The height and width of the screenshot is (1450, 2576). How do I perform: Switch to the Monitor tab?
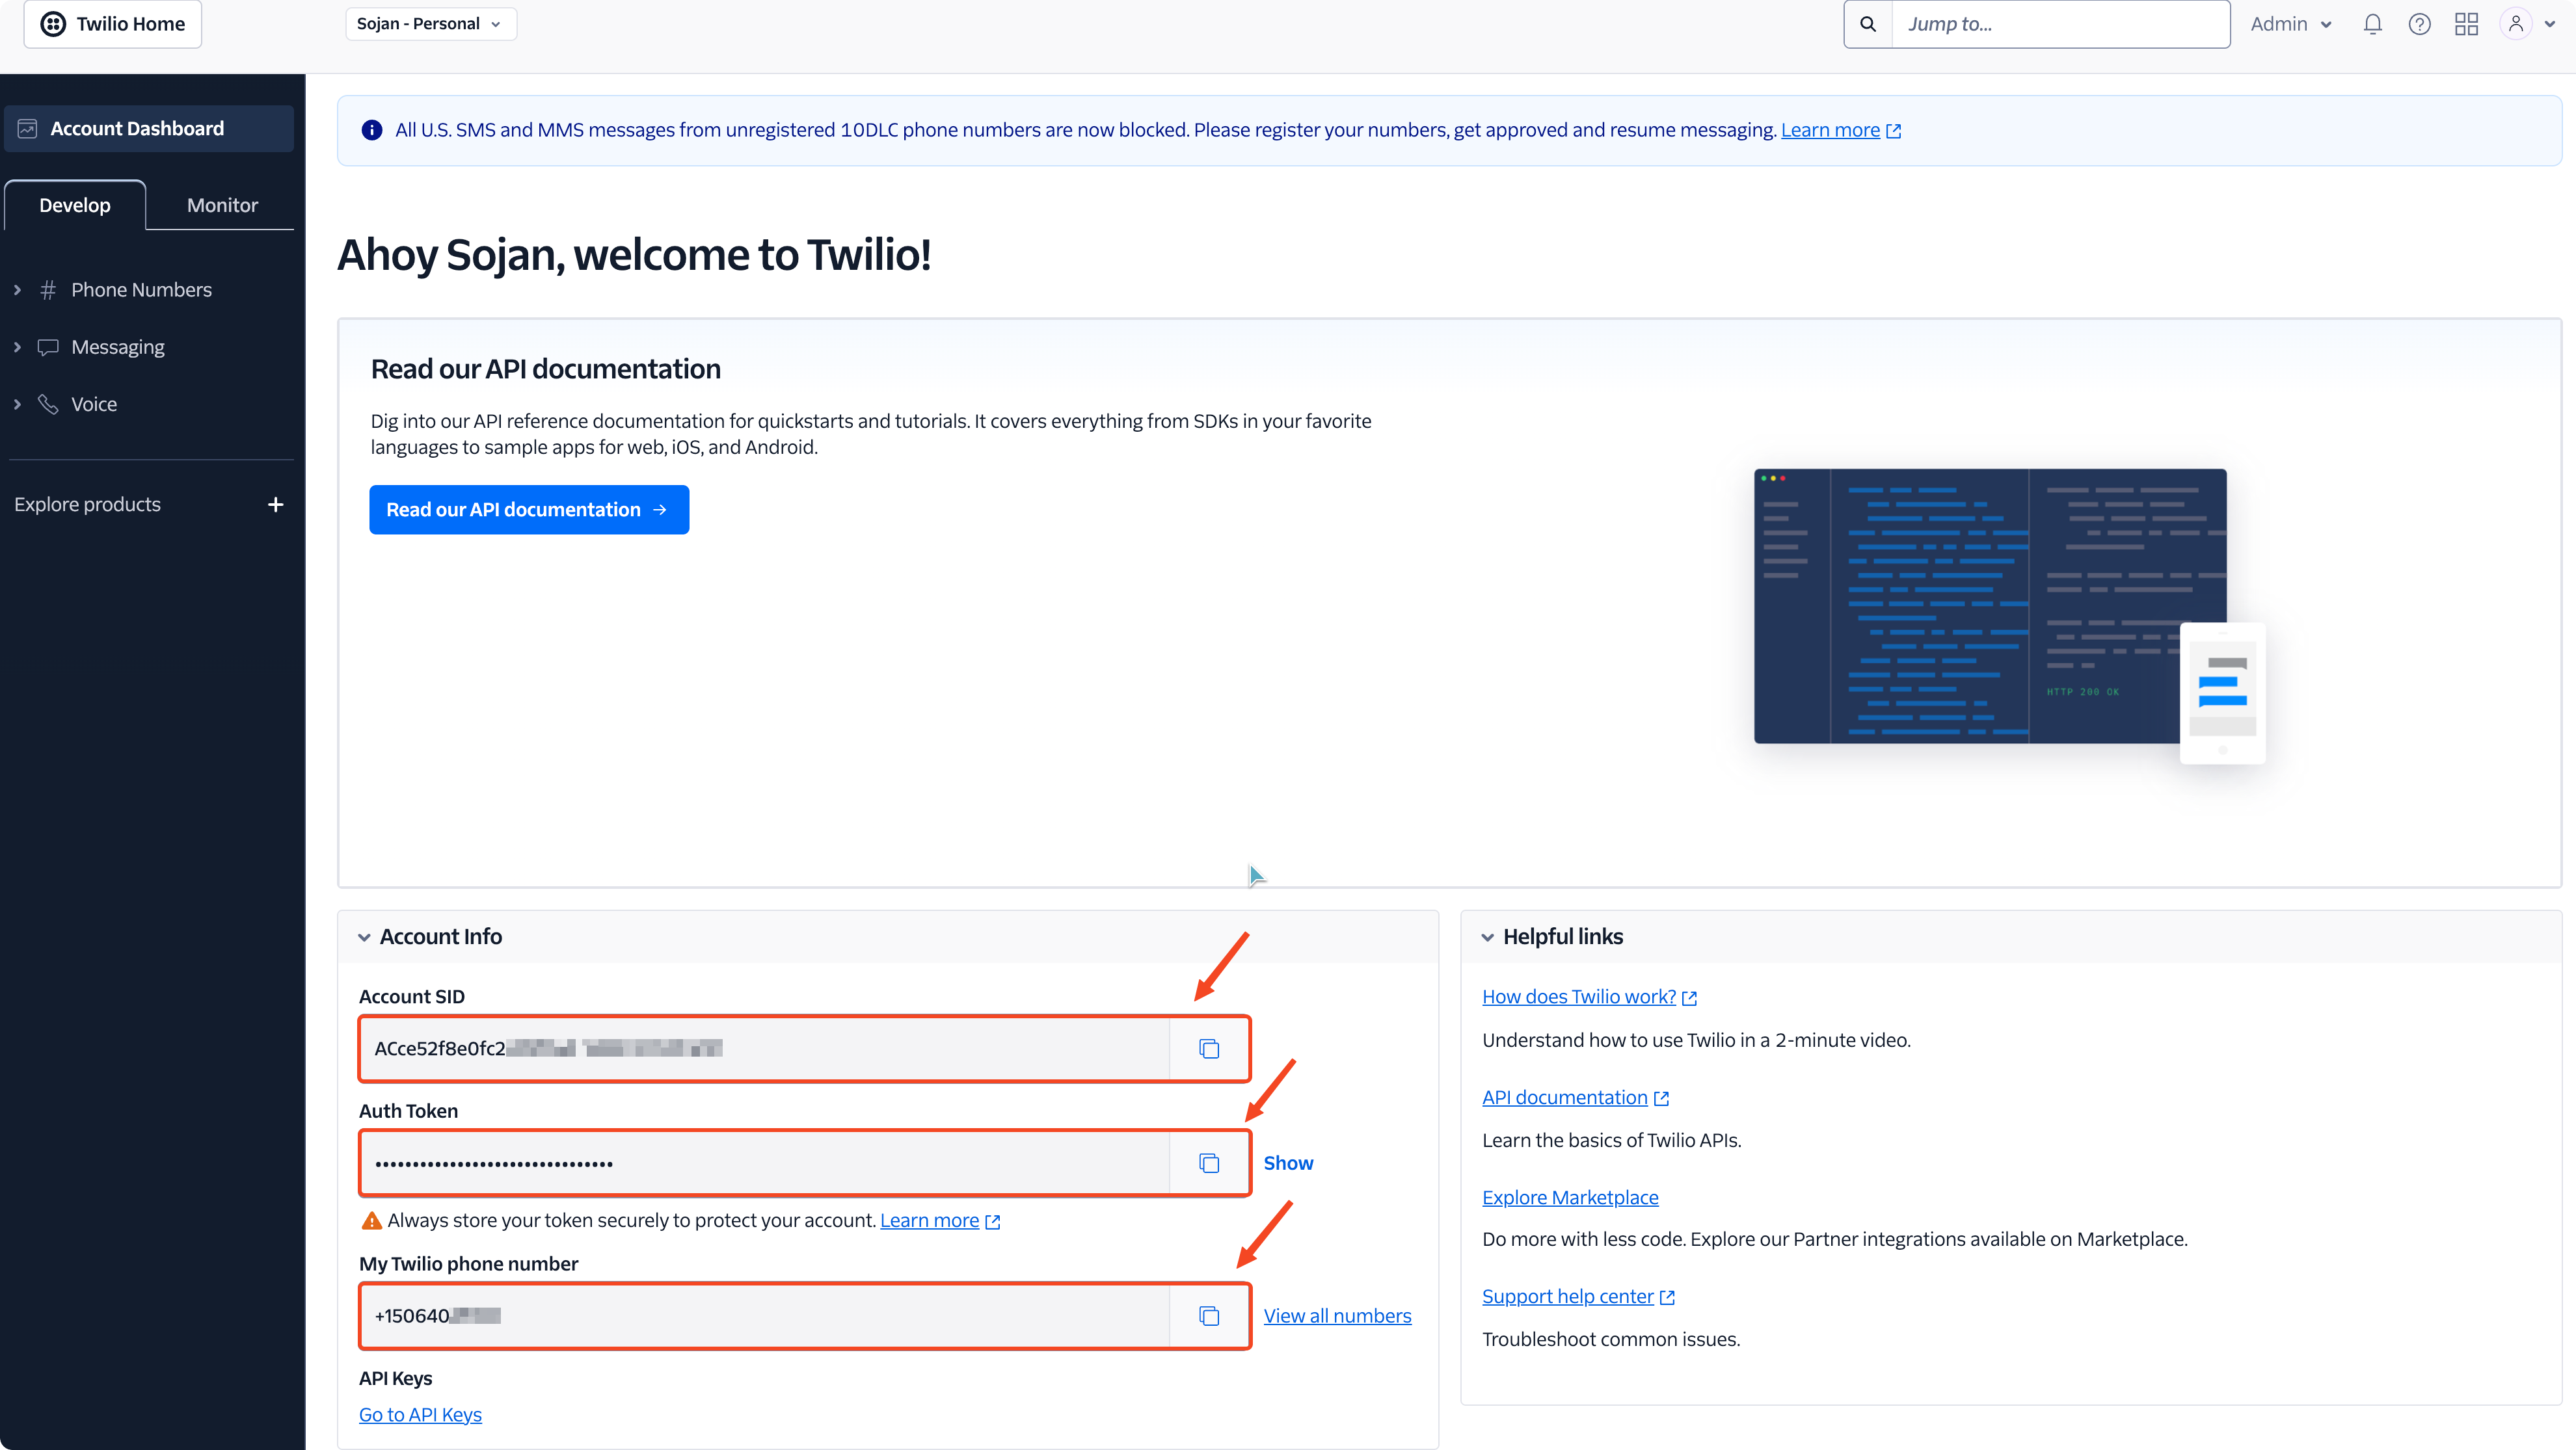tap(222, 205)
